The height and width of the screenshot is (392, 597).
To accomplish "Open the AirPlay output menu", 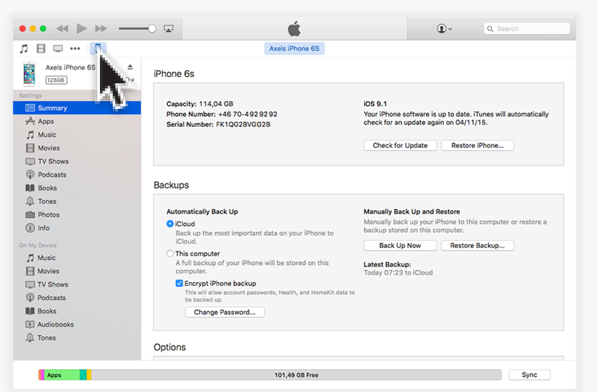I will 168,29.
